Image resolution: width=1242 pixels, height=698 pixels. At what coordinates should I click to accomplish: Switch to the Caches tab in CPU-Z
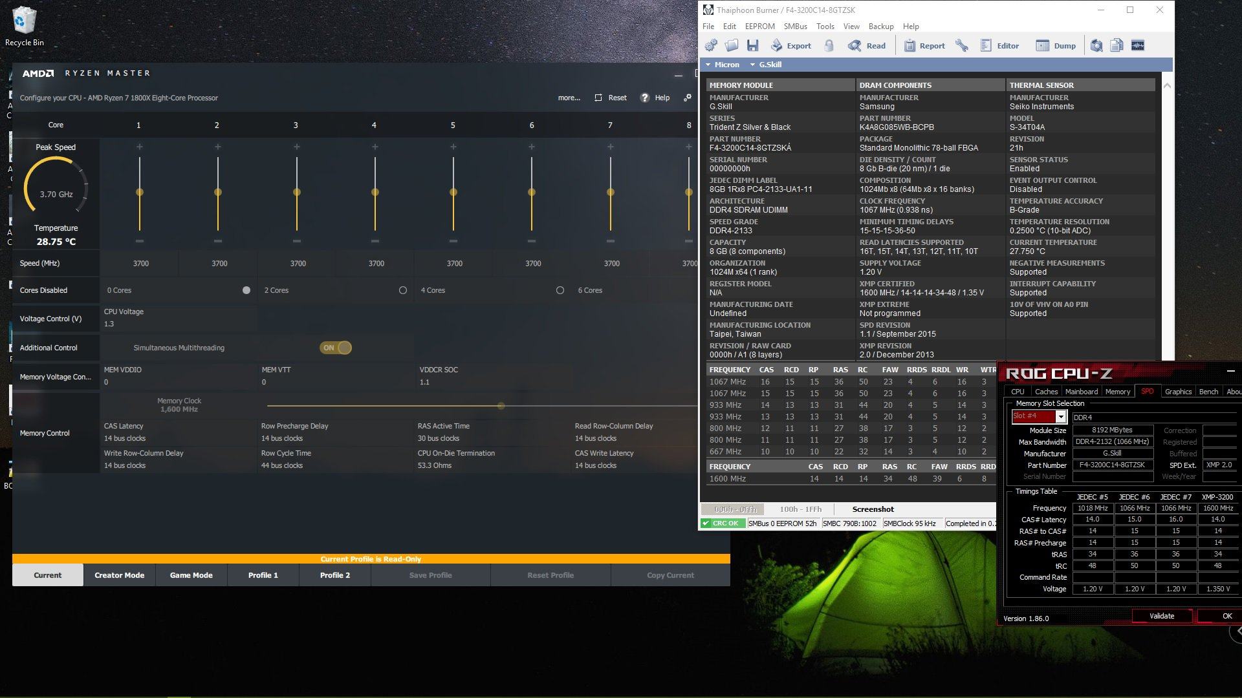(1046, 392)
